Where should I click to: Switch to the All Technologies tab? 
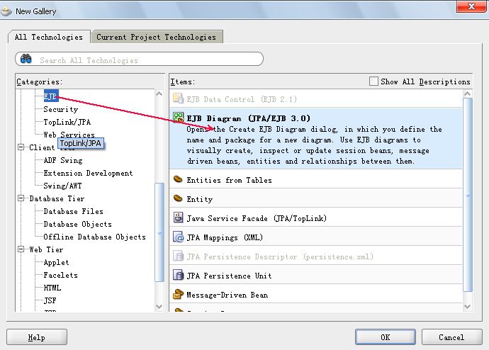pos(49,37)
